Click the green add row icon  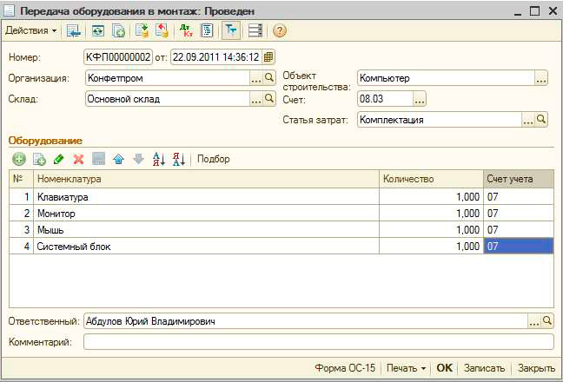18,159
